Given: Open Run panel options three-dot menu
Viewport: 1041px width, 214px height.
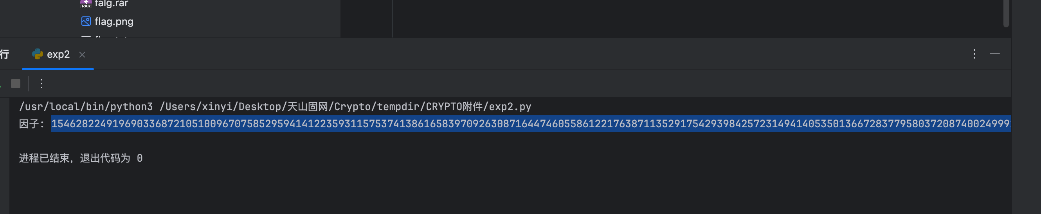Looking at the screenshot, I should tap(974, 54).
